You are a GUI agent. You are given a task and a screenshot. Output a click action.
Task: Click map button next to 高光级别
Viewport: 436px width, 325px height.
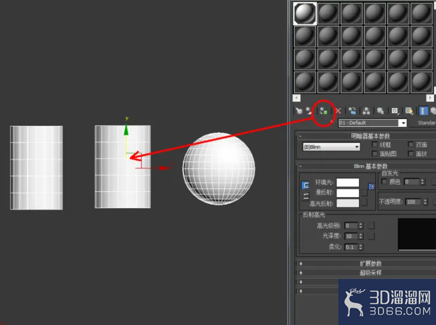(x=371, y=226)
